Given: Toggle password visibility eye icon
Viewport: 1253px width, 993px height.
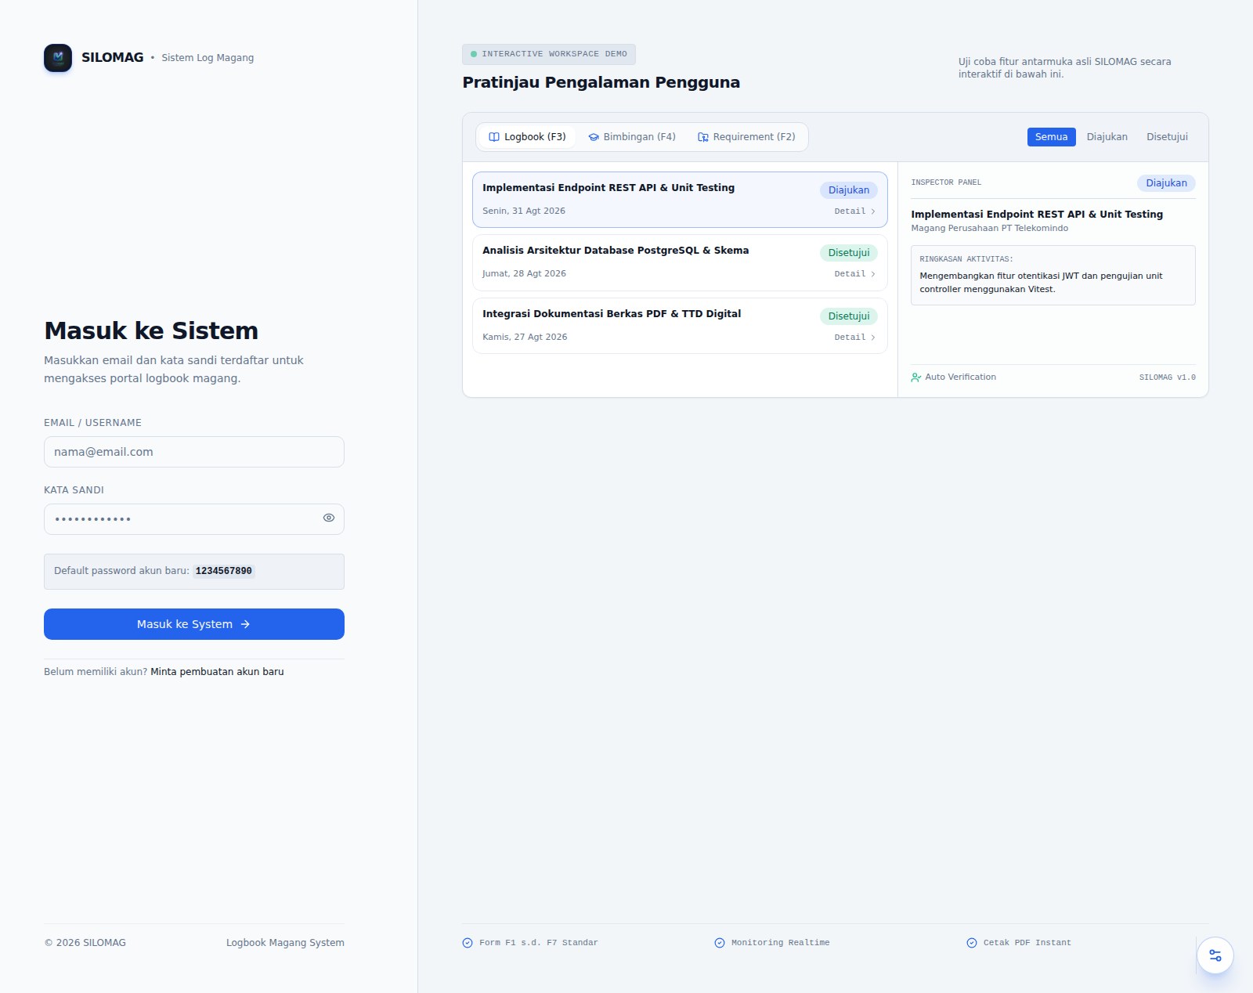Looking at the screenshot, I should (x=329, y=518).
